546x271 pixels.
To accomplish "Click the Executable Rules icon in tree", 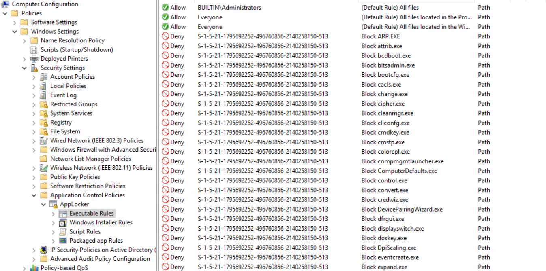I will 62,213.
